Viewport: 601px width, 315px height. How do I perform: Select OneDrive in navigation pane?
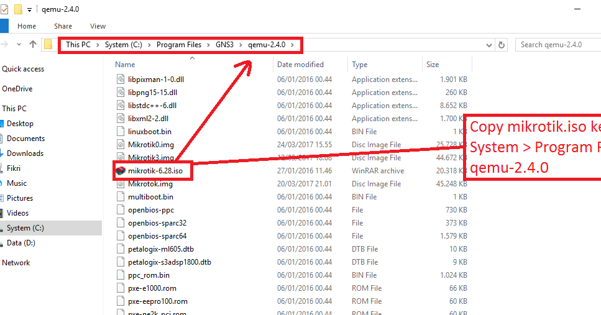click(x=17, y=89)
